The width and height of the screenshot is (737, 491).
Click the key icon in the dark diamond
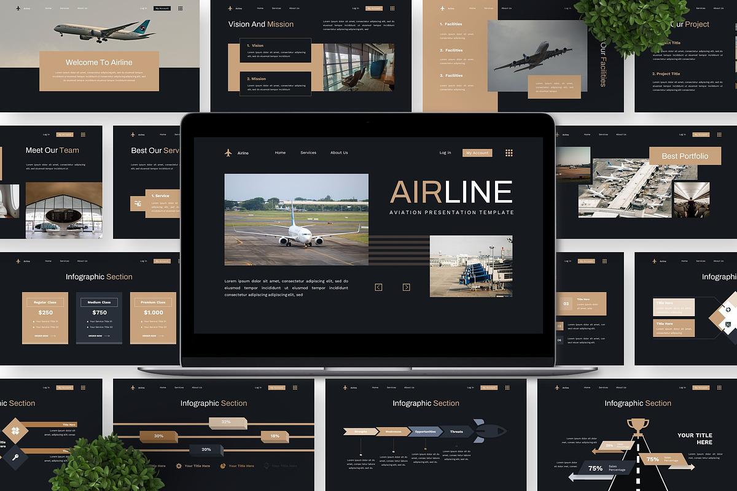(x=16, y=457)
